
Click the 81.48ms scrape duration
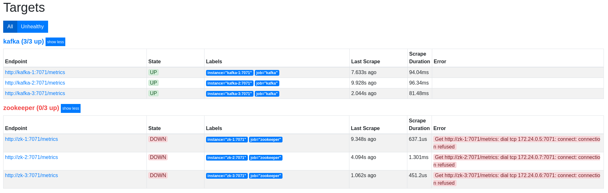point(419,93)
